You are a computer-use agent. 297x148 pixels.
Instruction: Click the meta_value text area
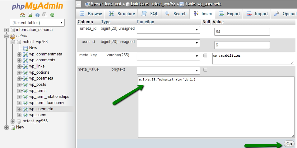pos(216,107)
